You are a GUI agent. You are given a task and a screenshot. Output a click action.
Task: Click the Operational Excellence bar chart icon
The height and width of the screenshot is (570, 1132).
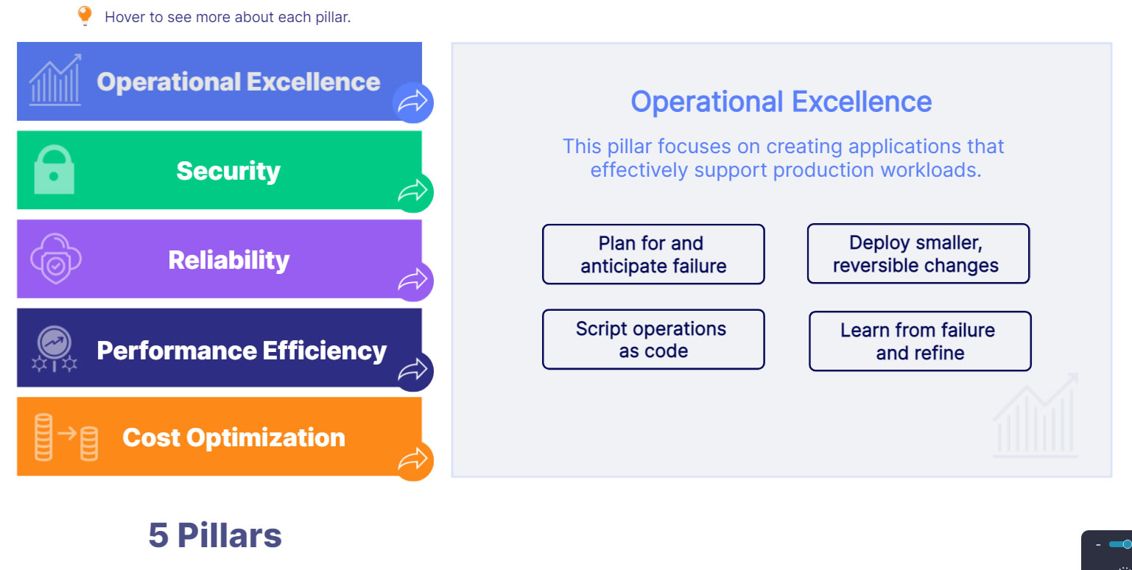point(55,80)
